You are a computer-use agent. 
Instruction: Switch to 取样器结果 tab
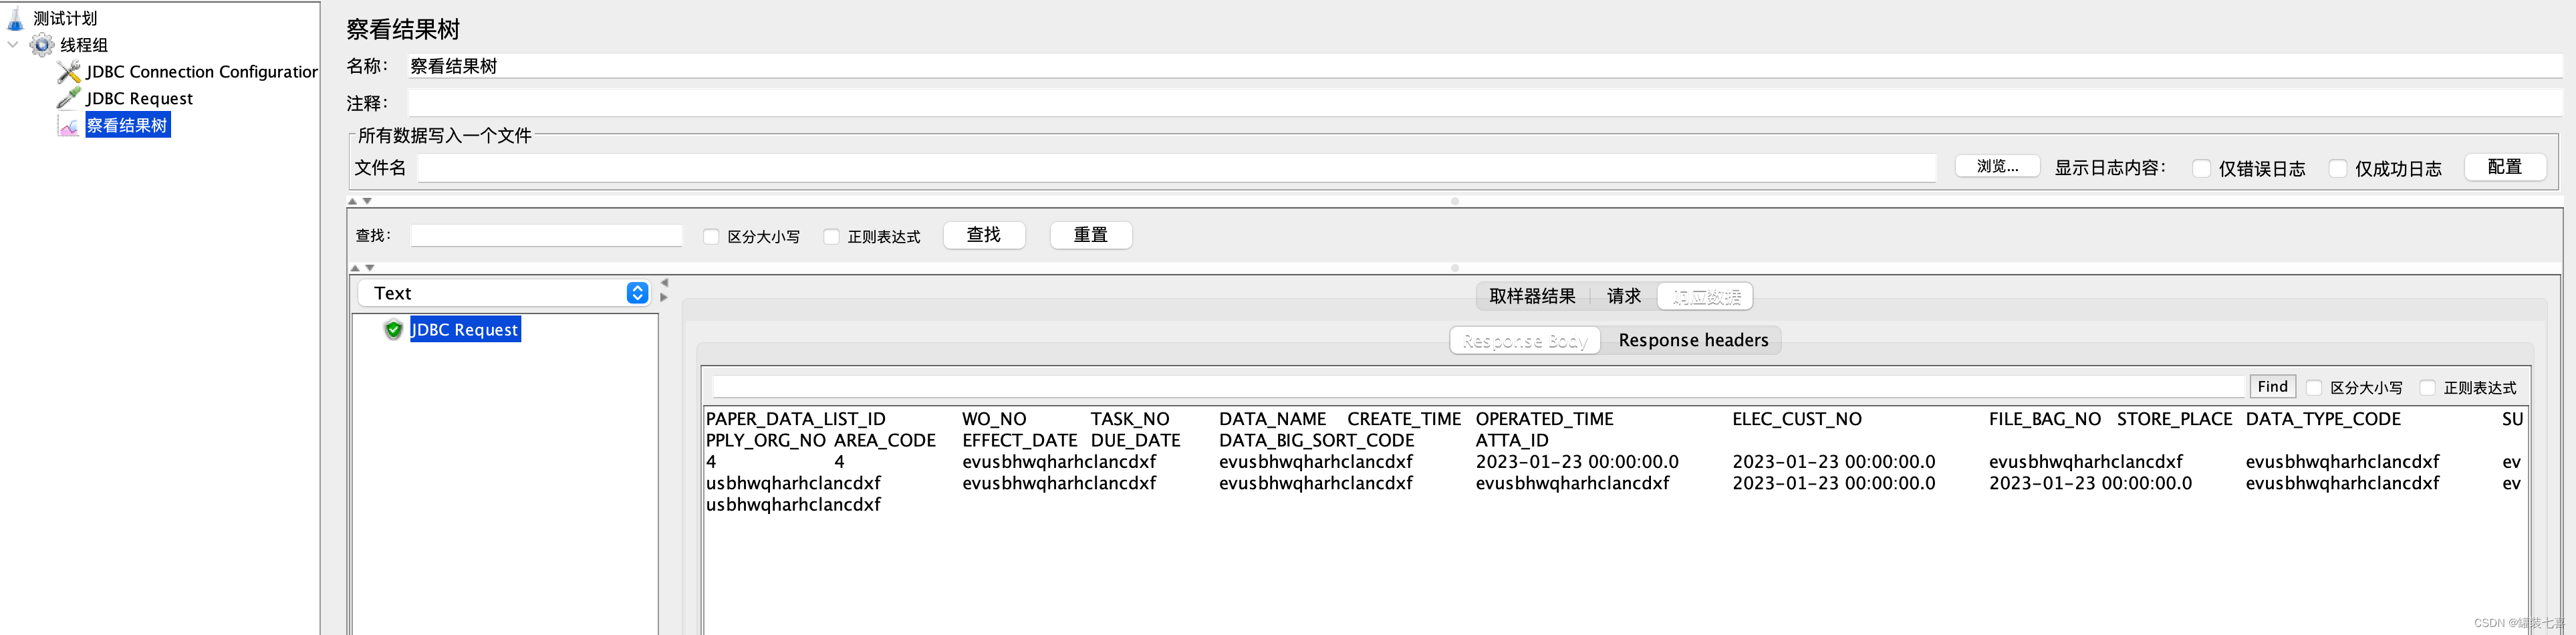(1532, 296)
